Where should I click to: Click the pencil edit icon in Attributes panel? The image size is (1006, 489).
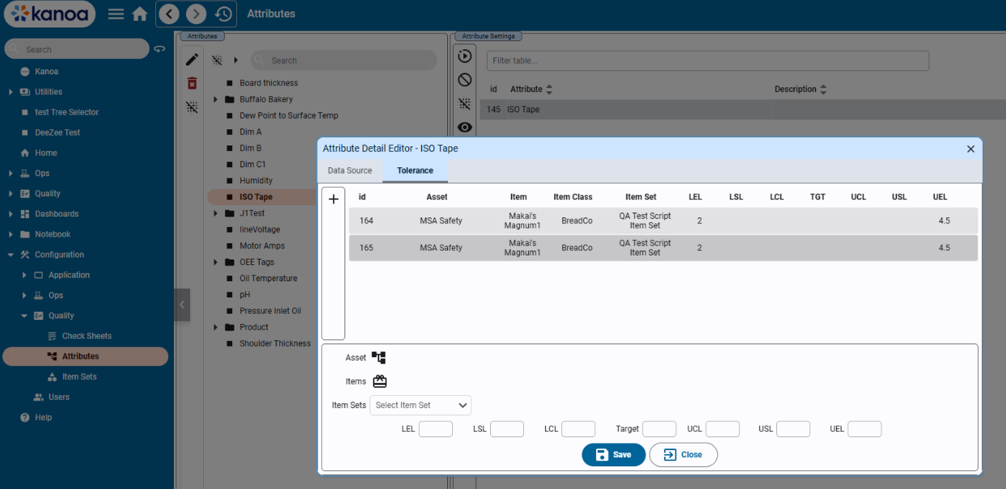pyautogui.click(x=192, y=60)
